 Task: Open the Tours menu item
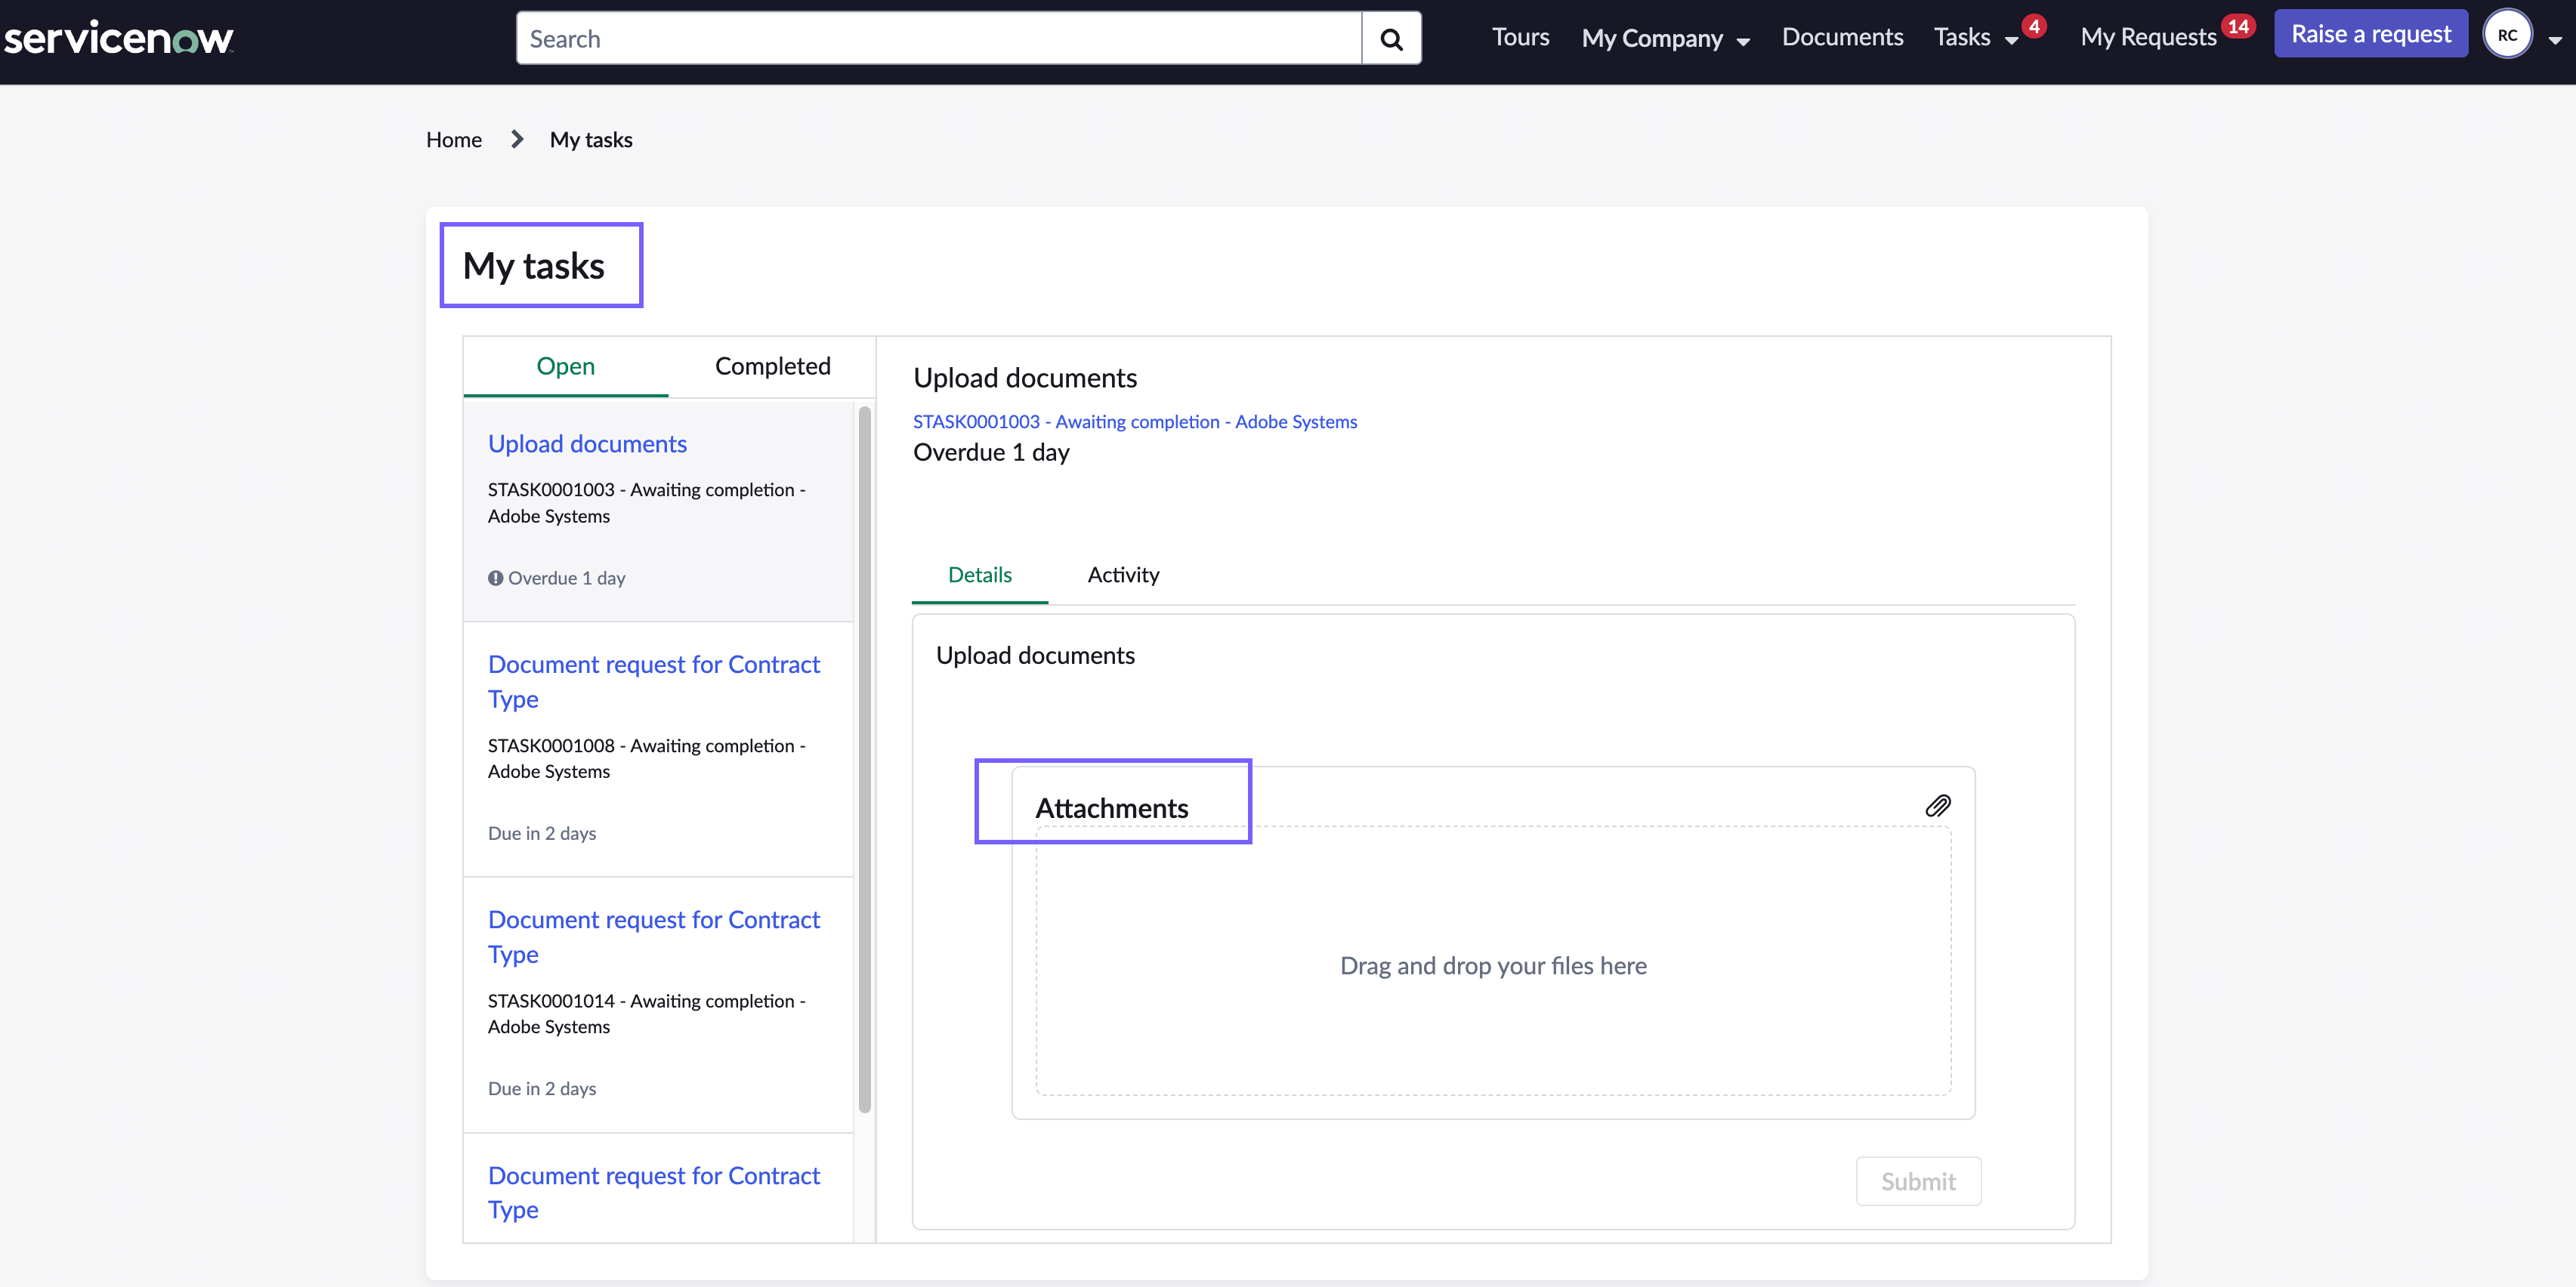click(x=1520, y=37)
